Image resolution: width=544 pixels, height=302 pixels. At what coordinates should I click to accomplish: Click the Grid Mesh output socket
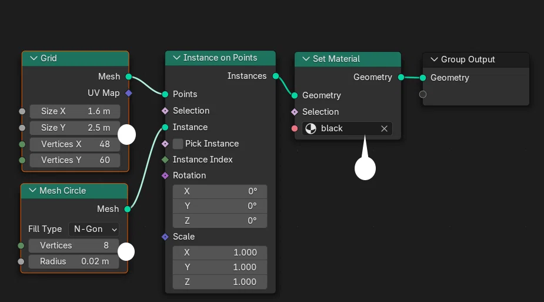pyautogui.click(x=129, y=77)
